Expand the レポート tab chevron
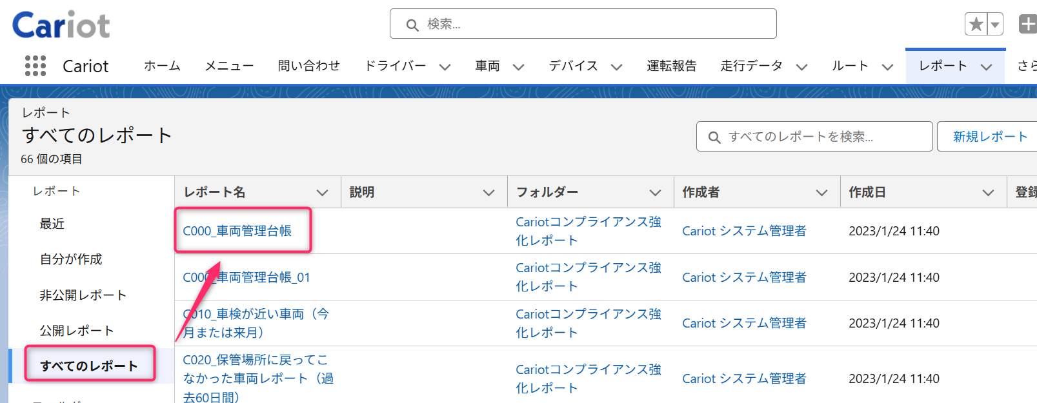Viewport: 1037px width, 403px height. coord(986,66)
